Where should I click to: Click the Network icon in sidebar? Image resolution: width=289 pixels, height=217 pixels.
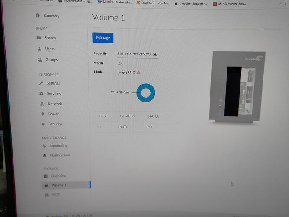42,104
